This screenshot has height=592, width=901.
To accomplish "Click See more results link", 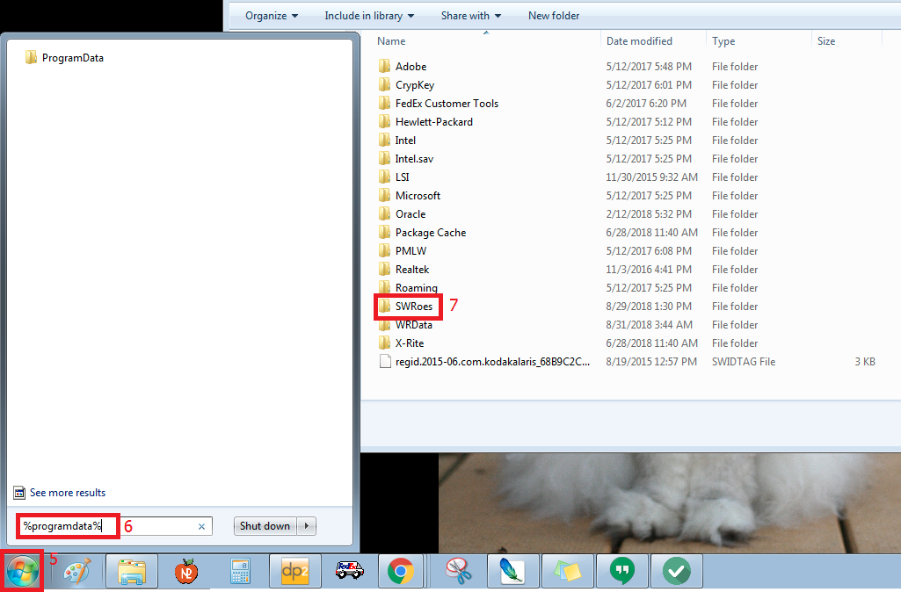I will pos(67,493).
